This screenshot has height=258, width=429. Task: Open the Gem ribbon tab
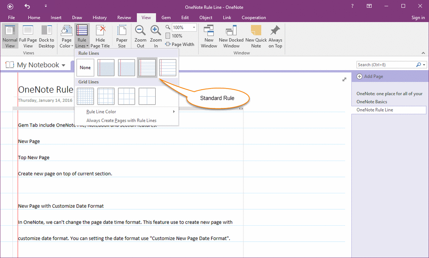click(x=166, y=18)
